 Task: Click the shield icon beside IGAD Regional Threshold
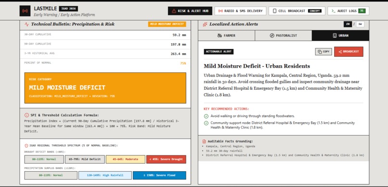point(26,146)
